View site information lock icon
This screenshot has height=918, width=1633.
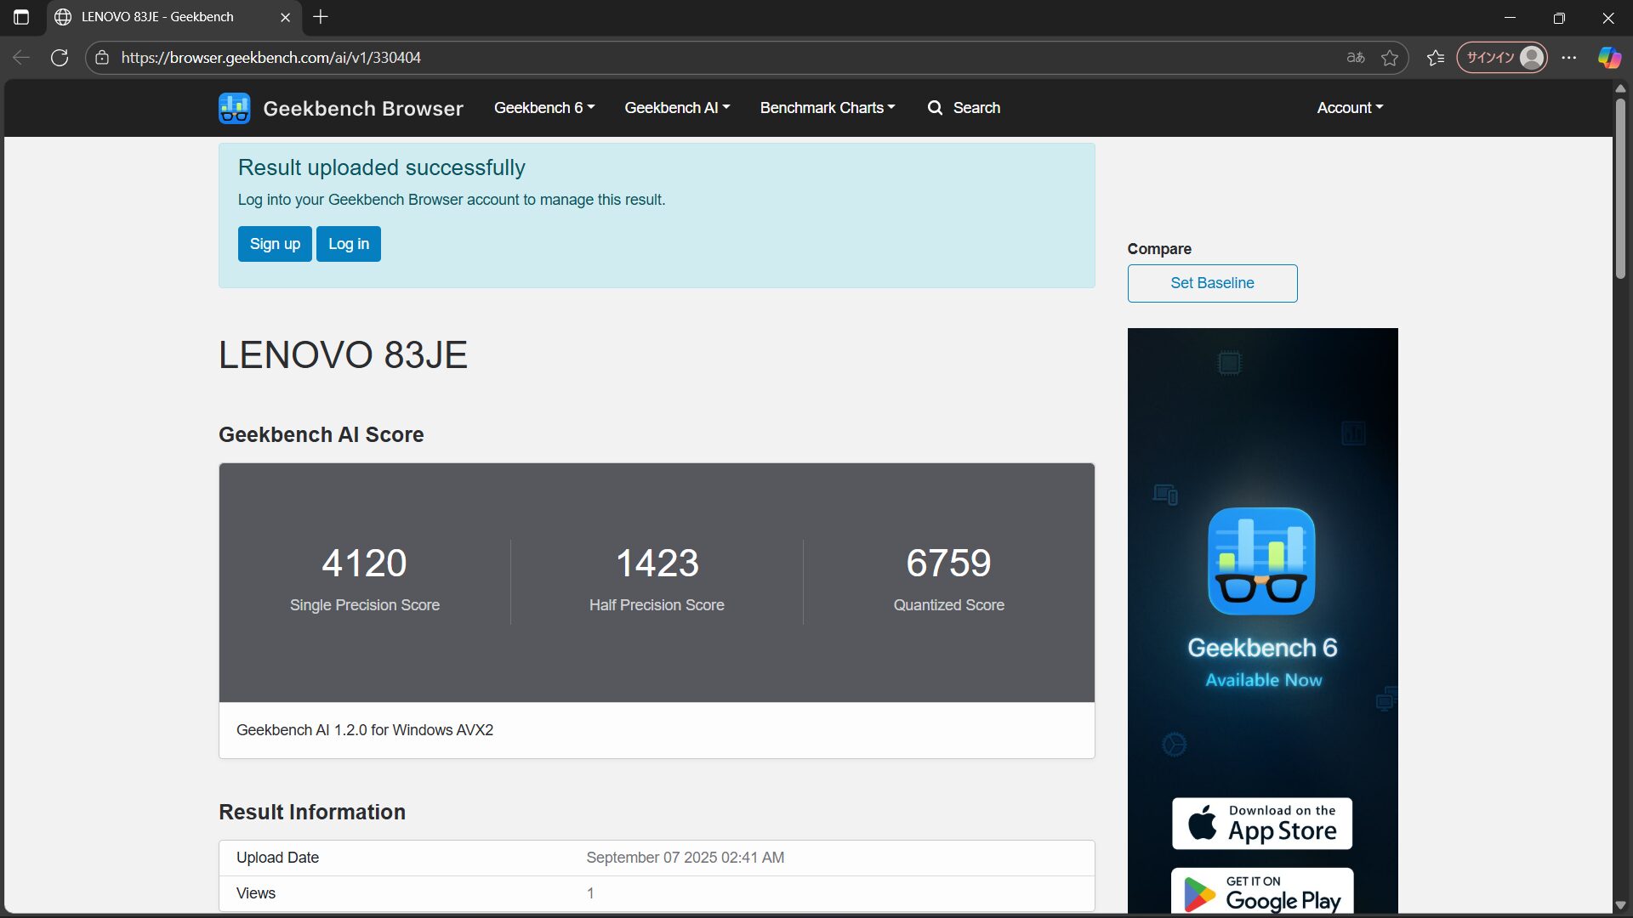pos(102,58)
